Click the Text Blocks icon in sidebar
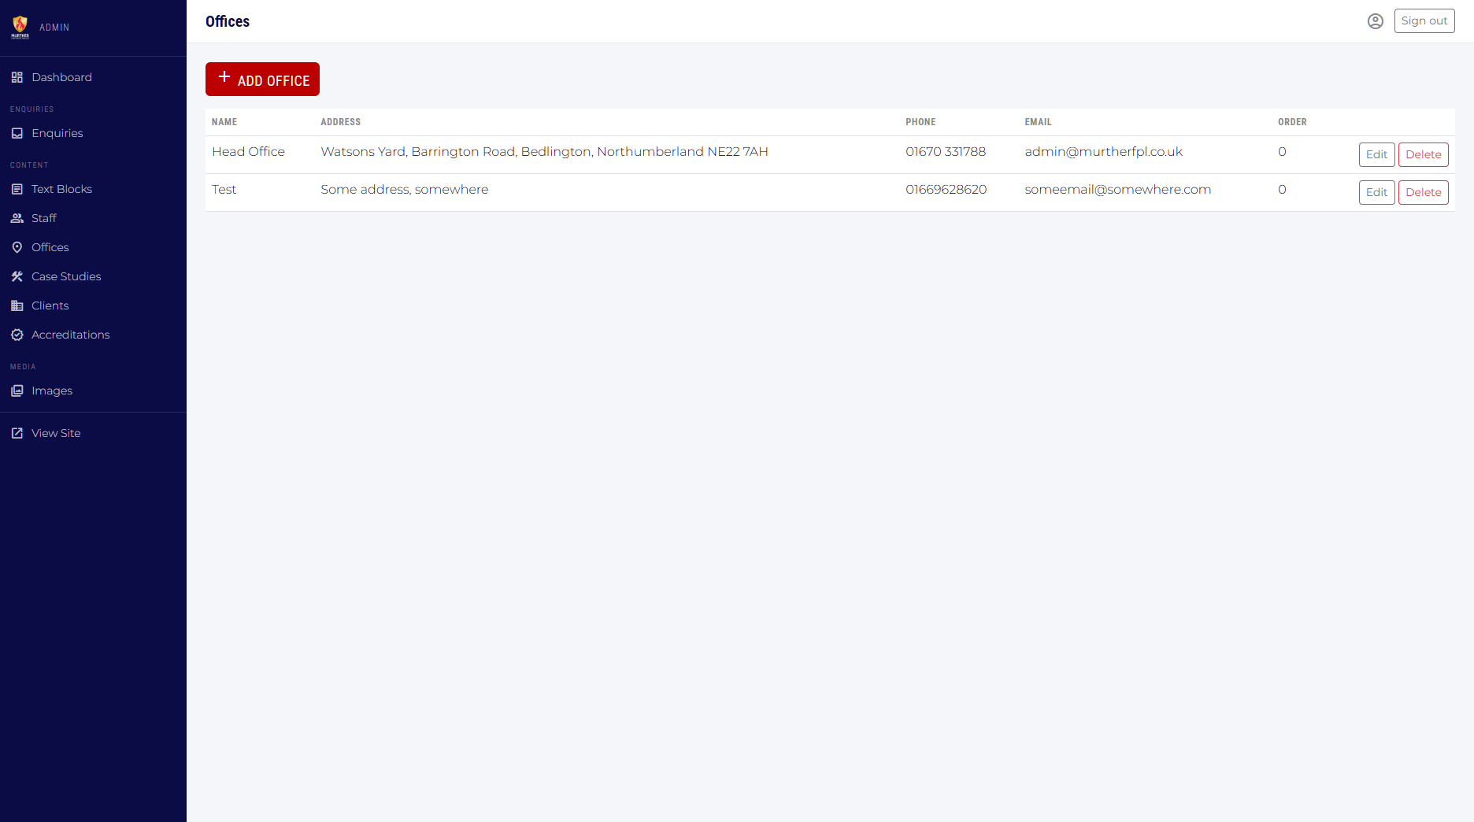Viewport: 1474px width, 822px height. click(17, 189)
